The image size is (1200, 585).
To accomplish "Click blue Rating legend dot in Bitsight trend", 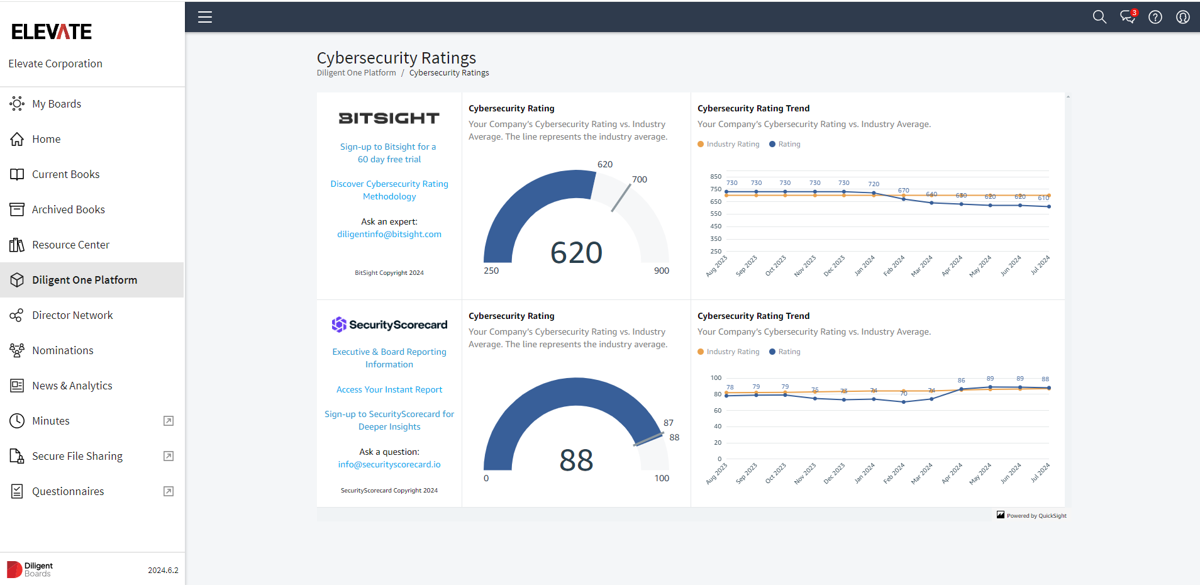I will [x=772, y=144].
